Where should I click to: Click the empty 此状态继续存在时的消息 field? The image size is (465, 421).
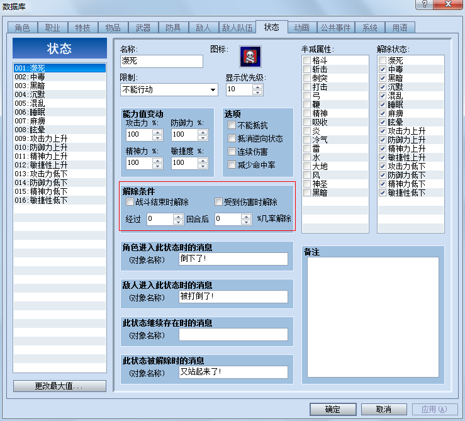[233, 334]
